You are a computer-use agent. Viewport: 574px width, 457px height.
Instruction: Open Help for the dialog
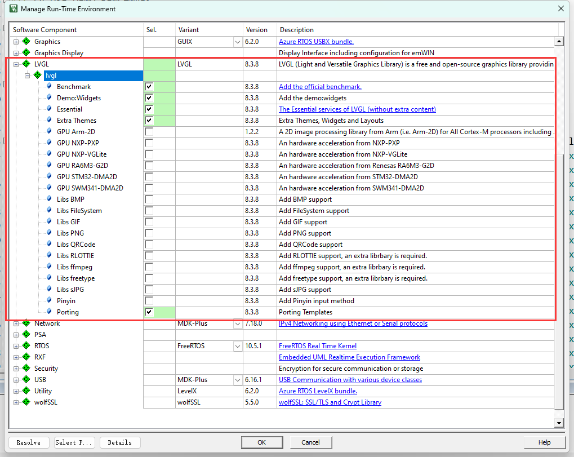(x=544, y=442)
